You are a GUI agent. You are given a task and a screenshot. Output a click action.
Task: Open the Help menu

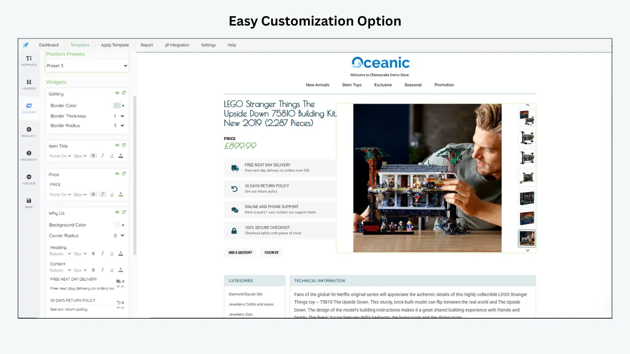tap(232, 45)
